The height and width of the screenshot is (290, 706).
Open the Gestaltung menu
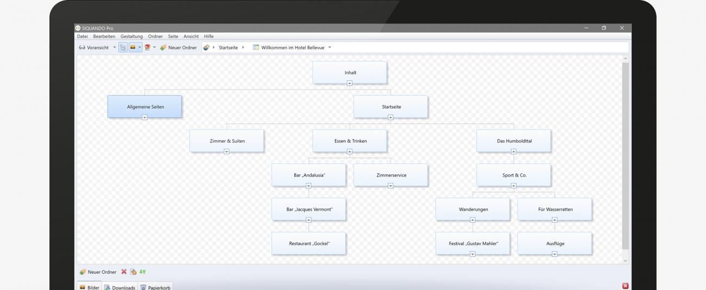[x=131, y=36]
